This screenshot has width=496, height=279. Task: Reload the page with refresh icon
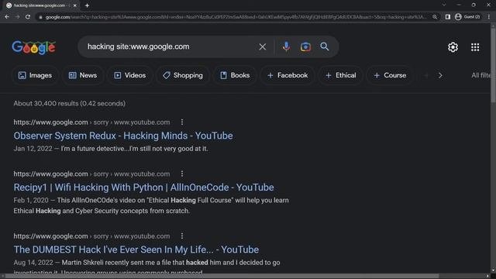click(28, 17)
